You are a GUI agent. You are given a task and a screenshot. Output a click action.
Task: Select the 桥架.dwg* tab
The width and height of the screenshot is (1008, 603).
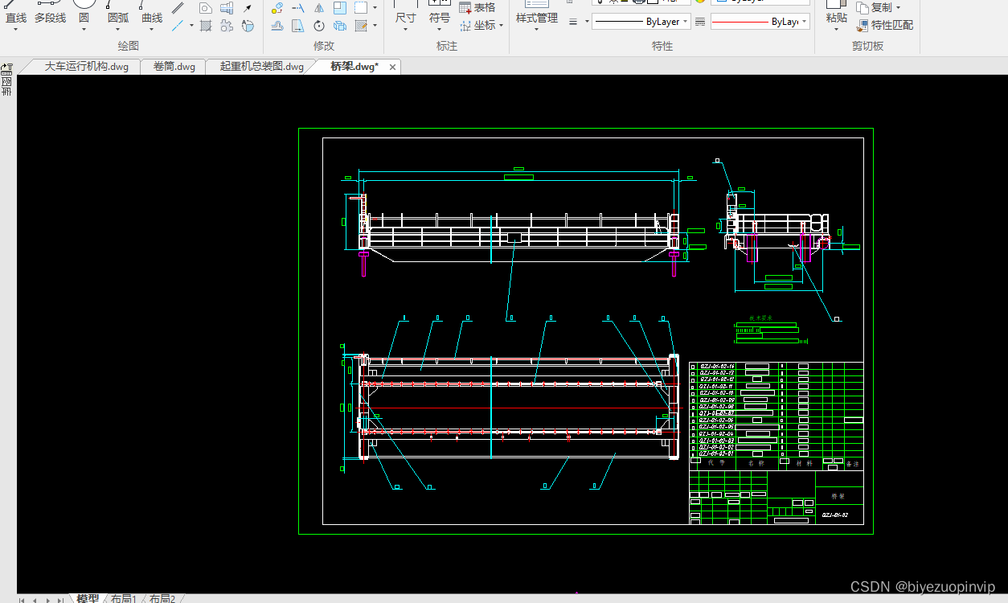(x=354, y=67)
